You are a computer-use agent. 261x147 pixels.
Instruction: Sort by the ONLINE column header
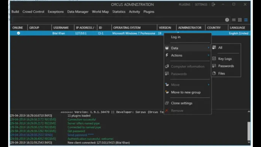[18, 28]
